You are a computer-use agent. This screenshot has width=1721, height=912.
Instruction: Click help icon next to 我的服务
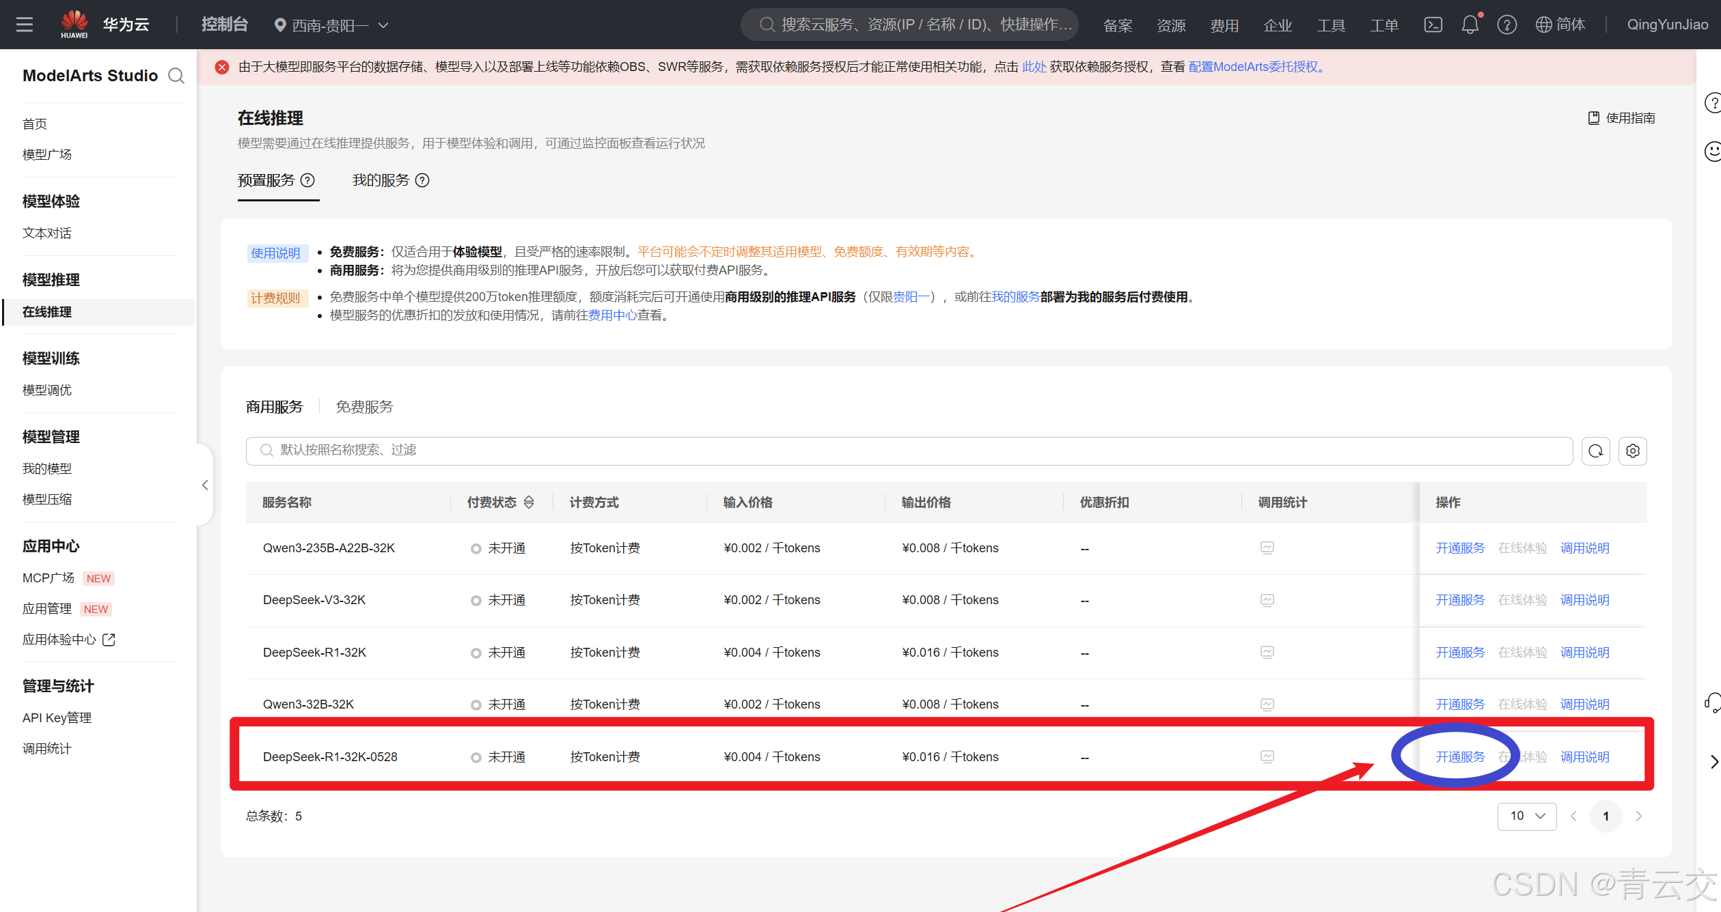click(x=423, y=180)
